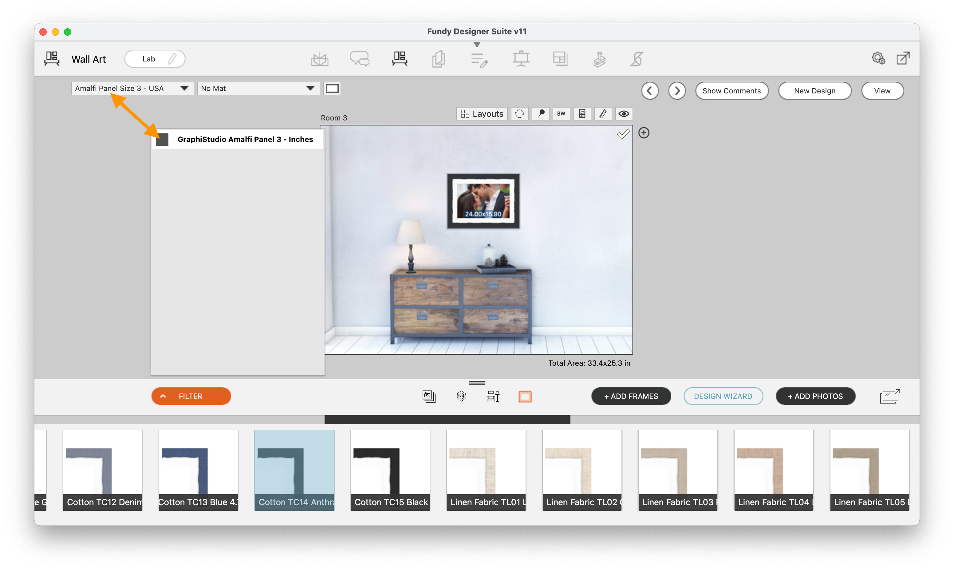Click the rotate refresh icon
954x571 pixels.
click(519, 113)
